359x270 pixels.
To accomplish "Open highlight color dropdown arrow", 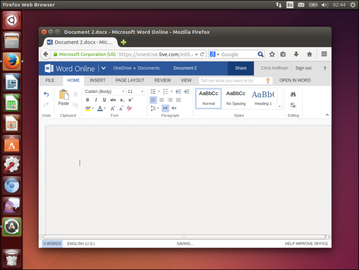I will [93, 108].
